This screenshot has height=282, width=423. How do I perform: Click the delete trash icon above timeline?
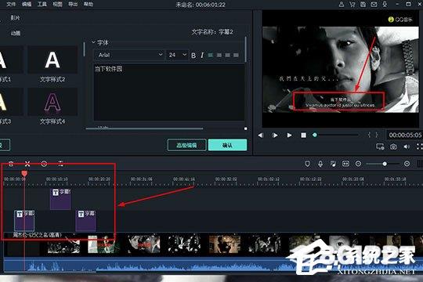tap(11, 164)
